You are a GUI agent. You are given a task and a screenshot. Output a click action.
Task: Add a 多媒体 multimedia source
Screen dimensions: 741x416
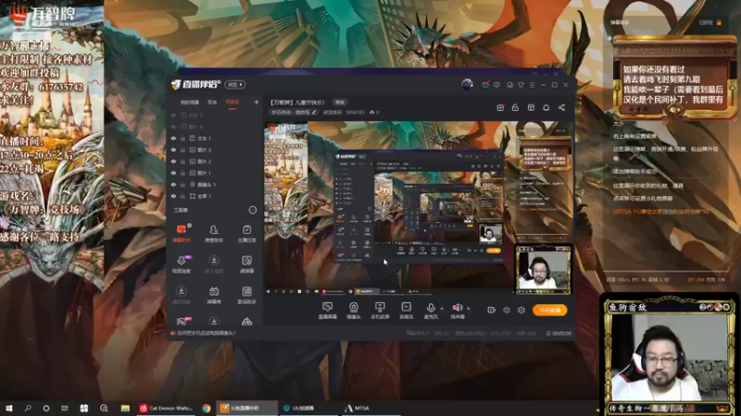click(x=407, y=311)
